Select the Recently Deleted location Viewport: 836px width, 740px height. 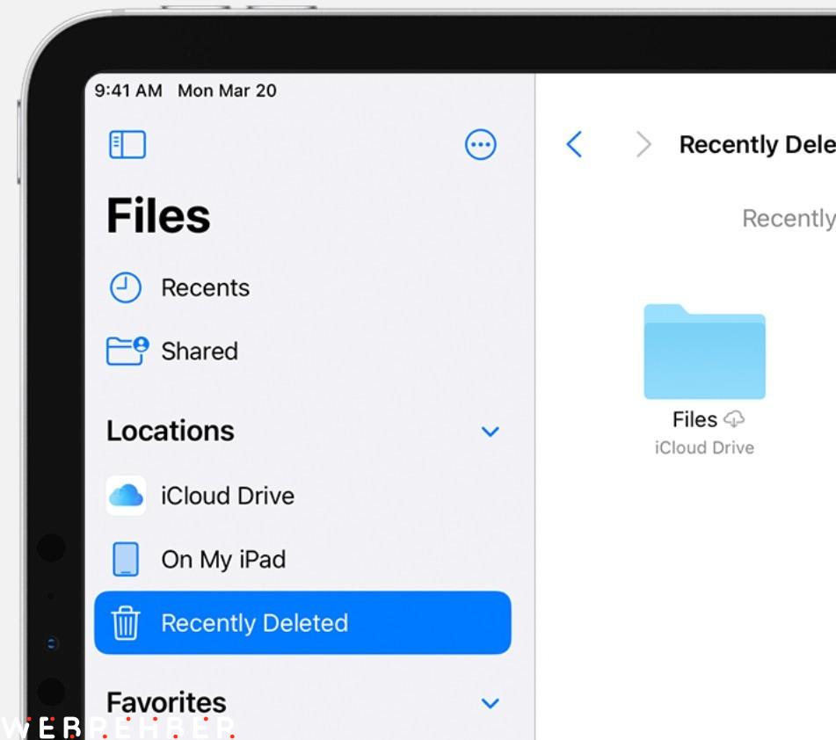pyautogui.click(x=302, y=623)
